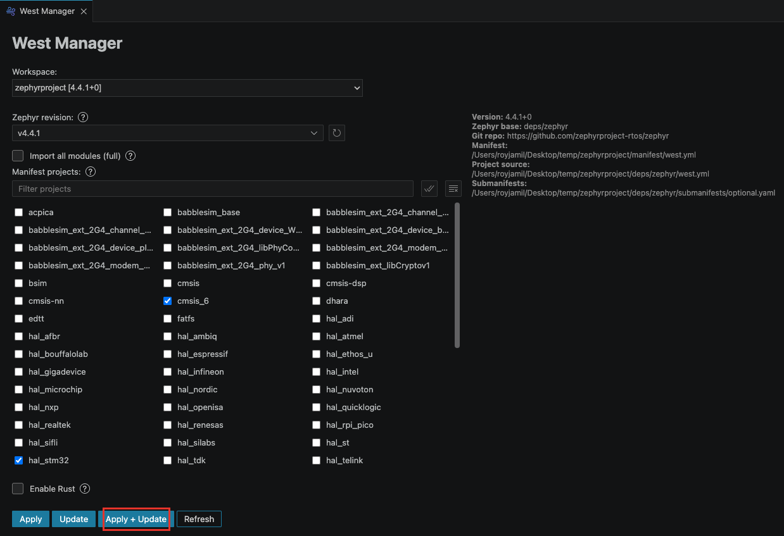784x536 pixels.
Task: Toggle the Enable Rust checkbox
Action: click(18, 489)
